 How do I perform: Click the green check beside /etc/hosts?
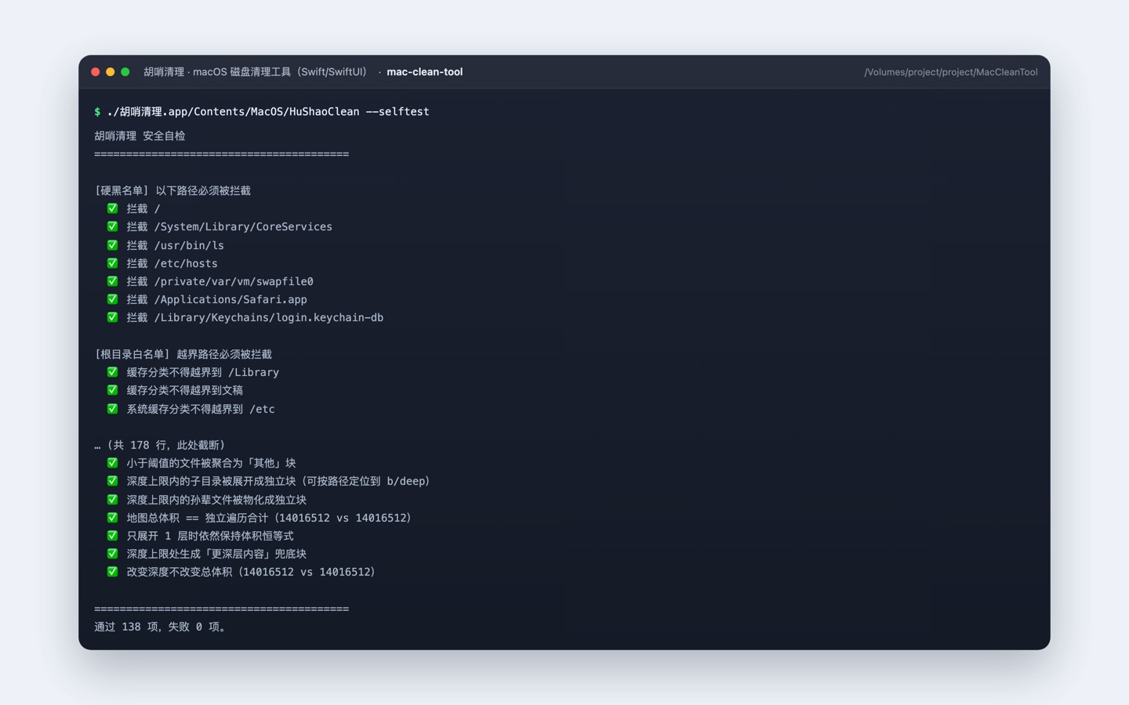(112, 263)
